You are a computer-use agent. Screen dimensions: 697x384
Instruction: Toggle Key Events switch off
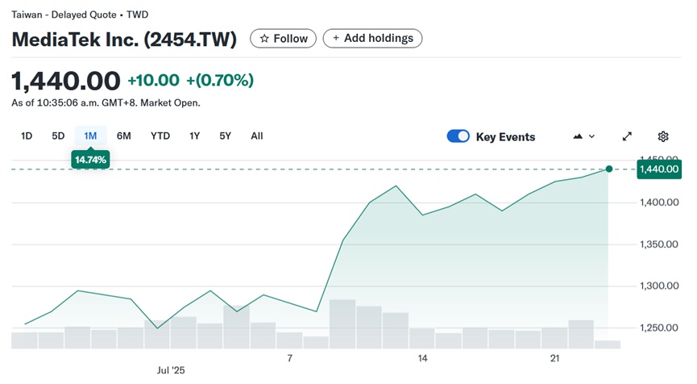click(458, 136)
